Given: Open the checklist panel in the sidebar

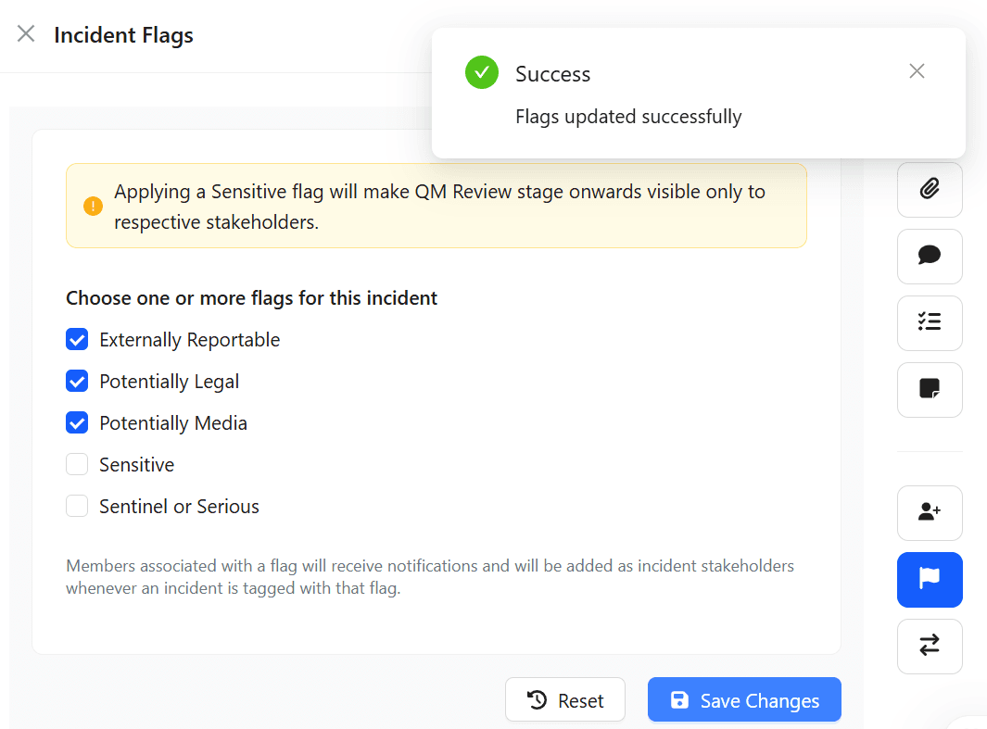Looking at the screenshot, I should (x=930, y=323).
